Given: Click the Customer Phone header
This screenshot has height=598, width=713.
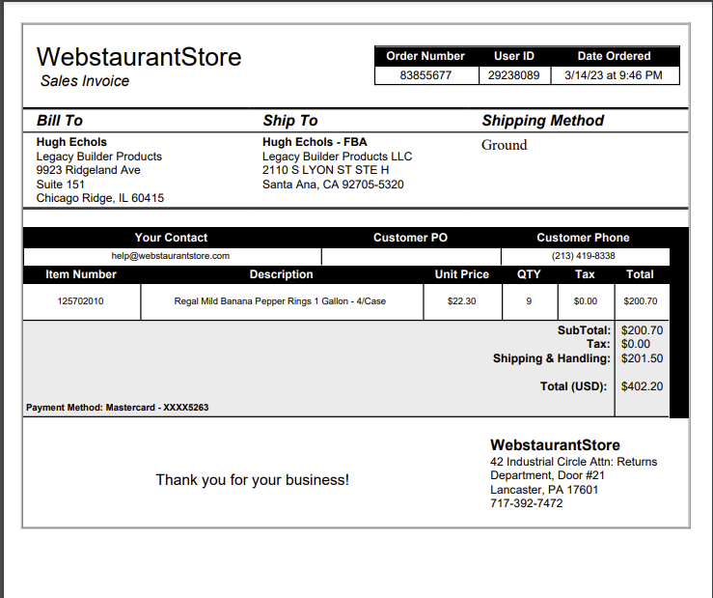Looking at the screenshot, I should tap(583, 238).
